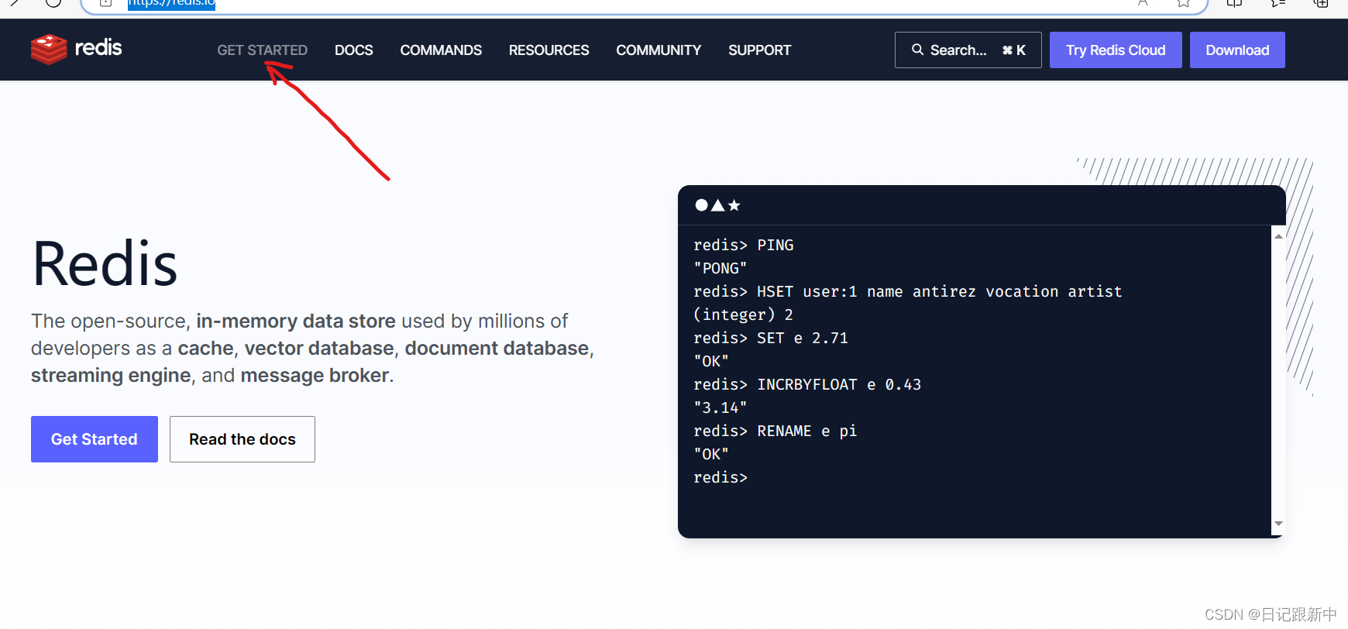Click the site info icon before URL
1348x629 pixels.
coord(106,3)
